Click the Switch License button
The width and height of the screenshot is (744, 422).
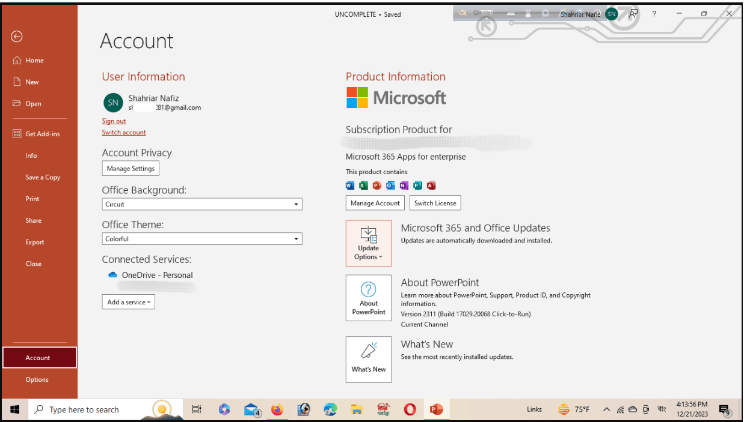(435, 203)
